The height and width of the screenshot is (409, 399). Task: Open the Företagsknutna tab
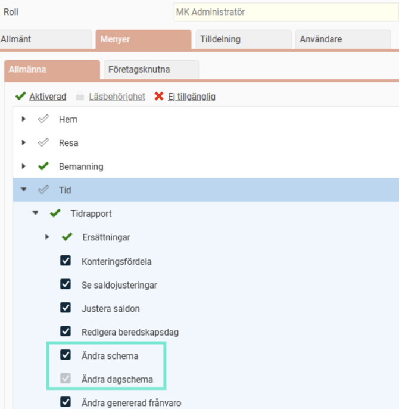coord(151,70)
